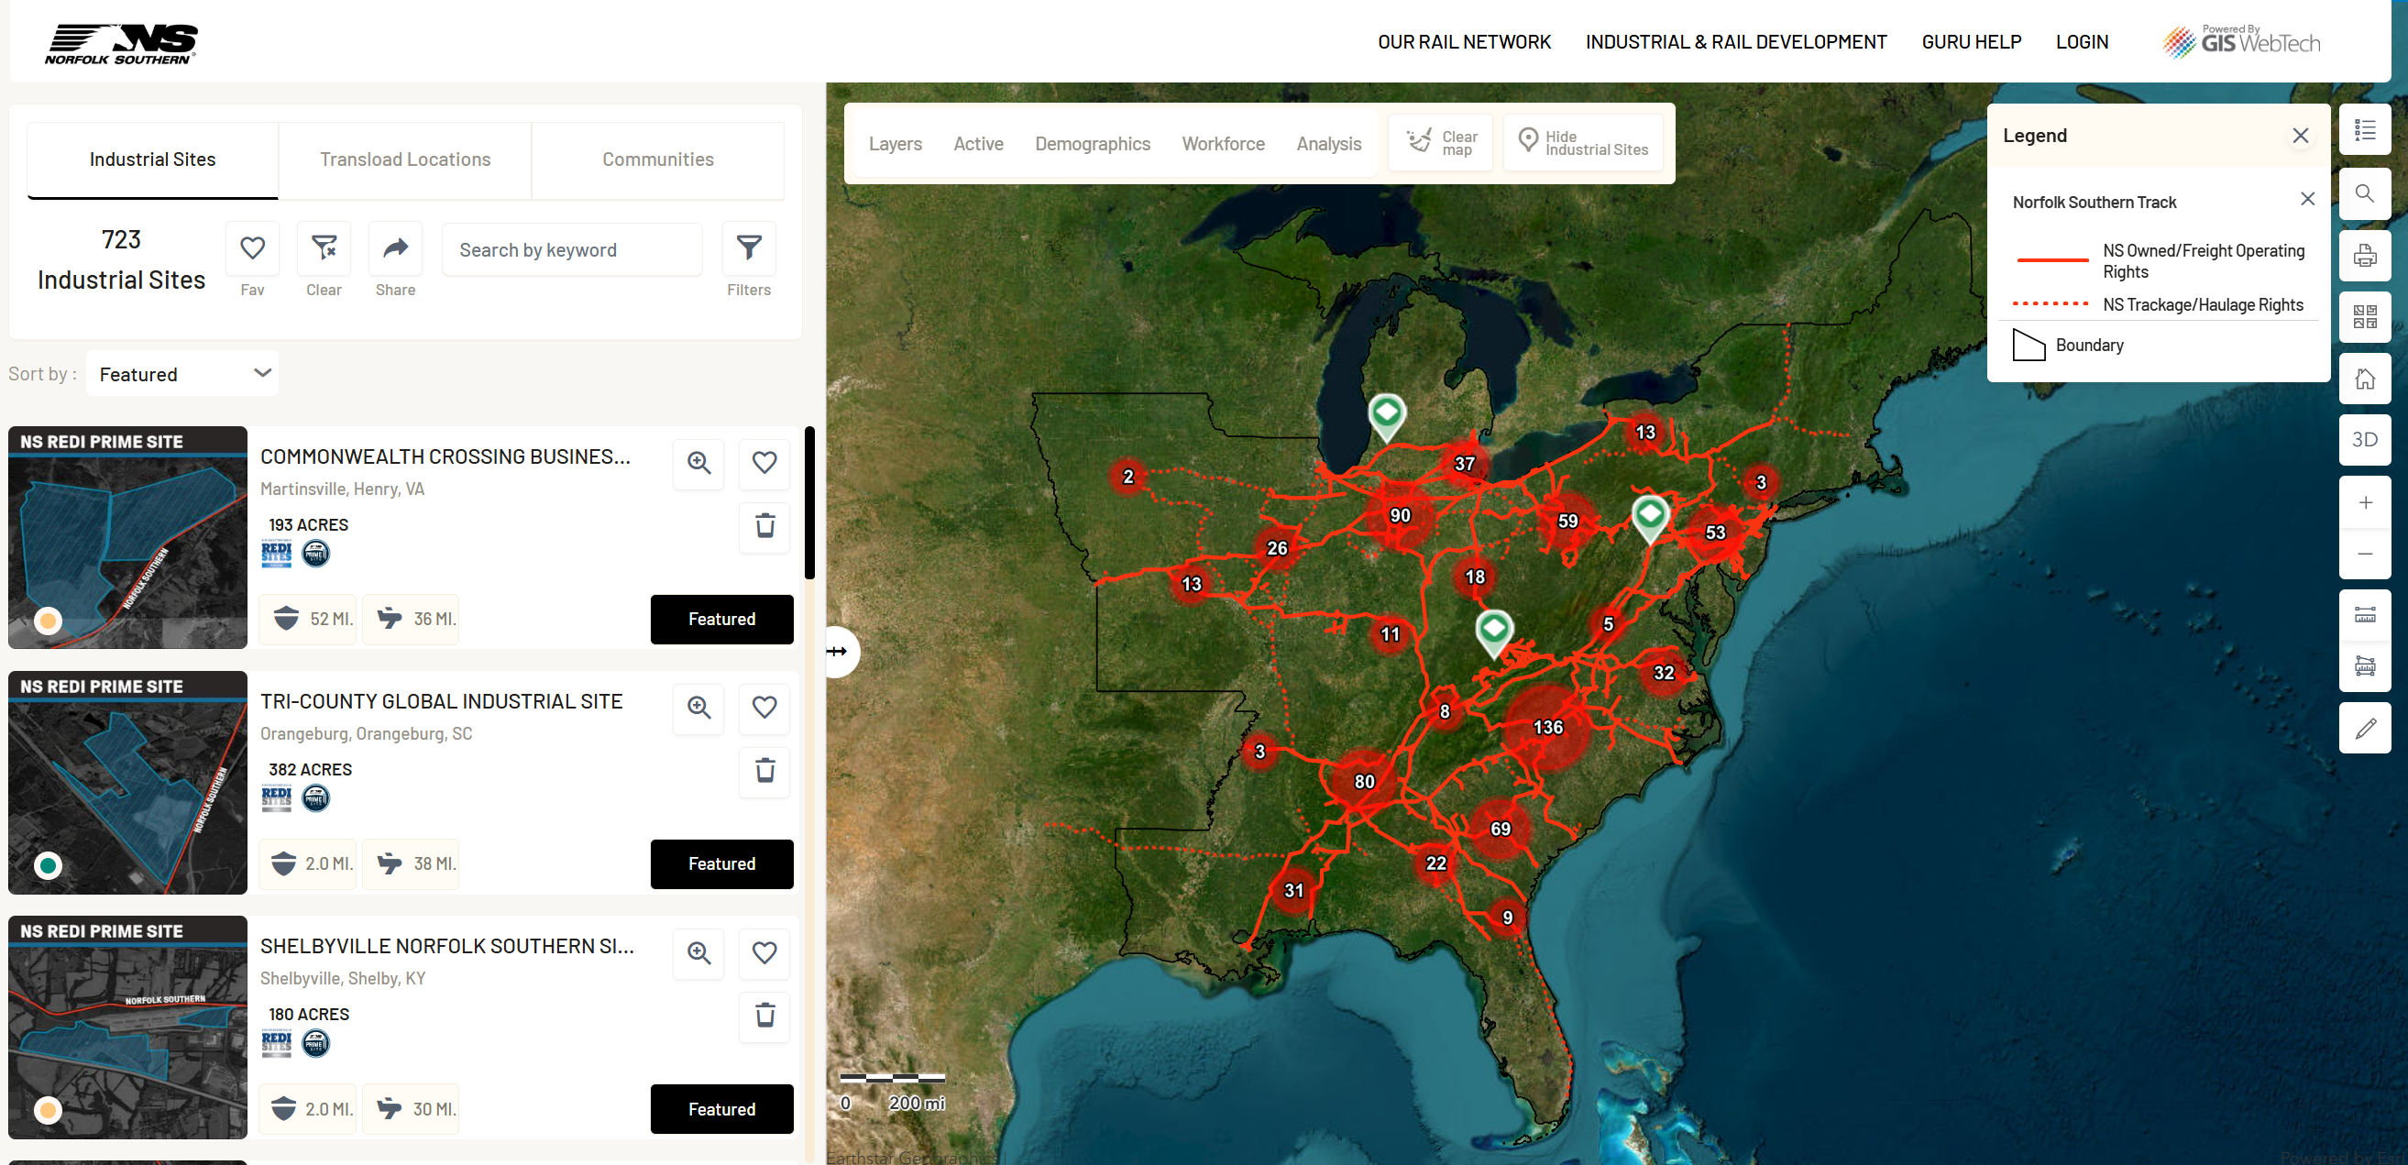Click the 136 sites cluster on map
This screenshot has height=1165, width=2408.
(x=1547, y=727)
